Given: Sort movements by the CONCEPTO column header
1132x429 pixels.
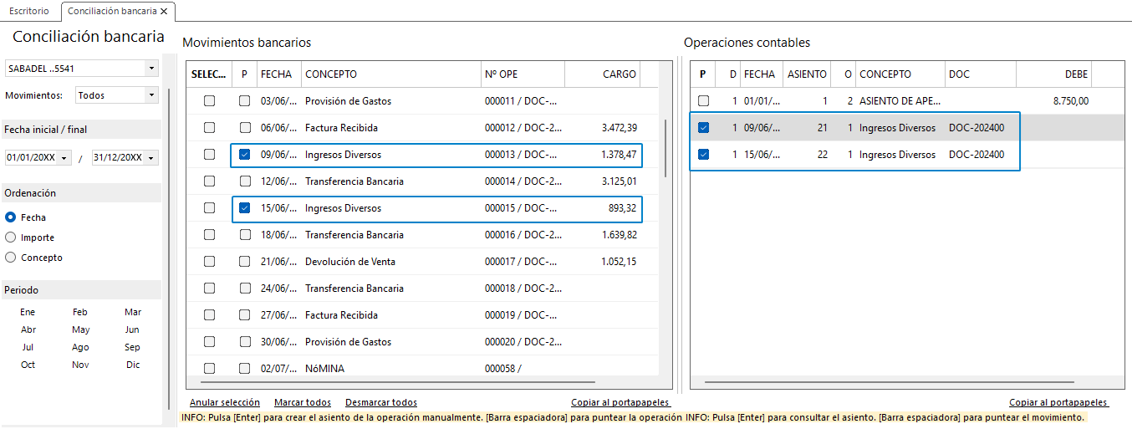Looking at the screenshot, I should pos(390,74).
